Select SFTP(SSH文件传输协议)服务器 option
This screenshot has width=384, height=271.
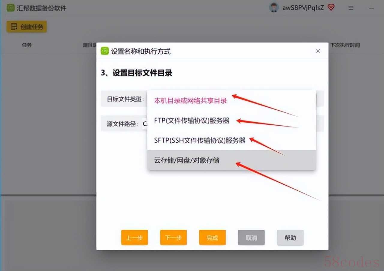[x=232, y=140]
